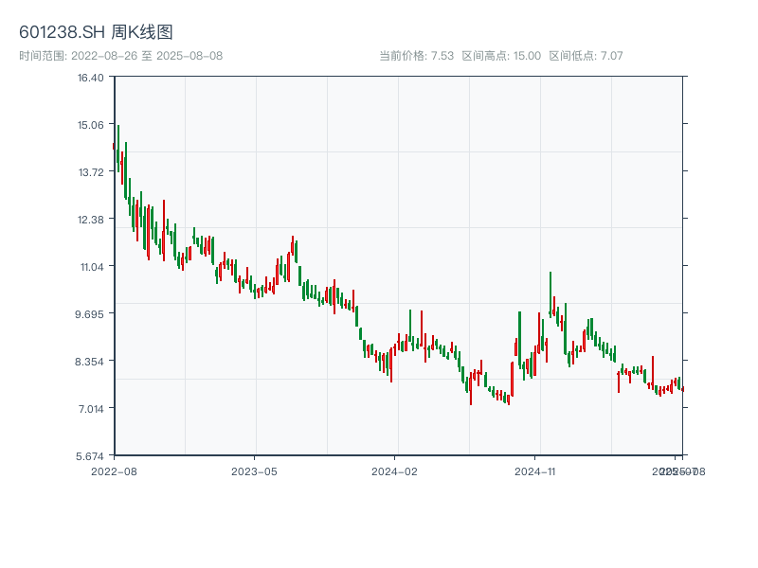Select the 2022-08 x-axis date tick

tap(114, 470)
